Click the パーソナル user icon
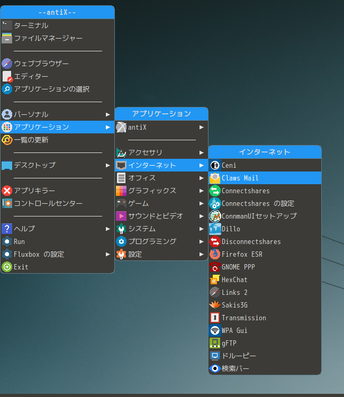 pos(7,114)
